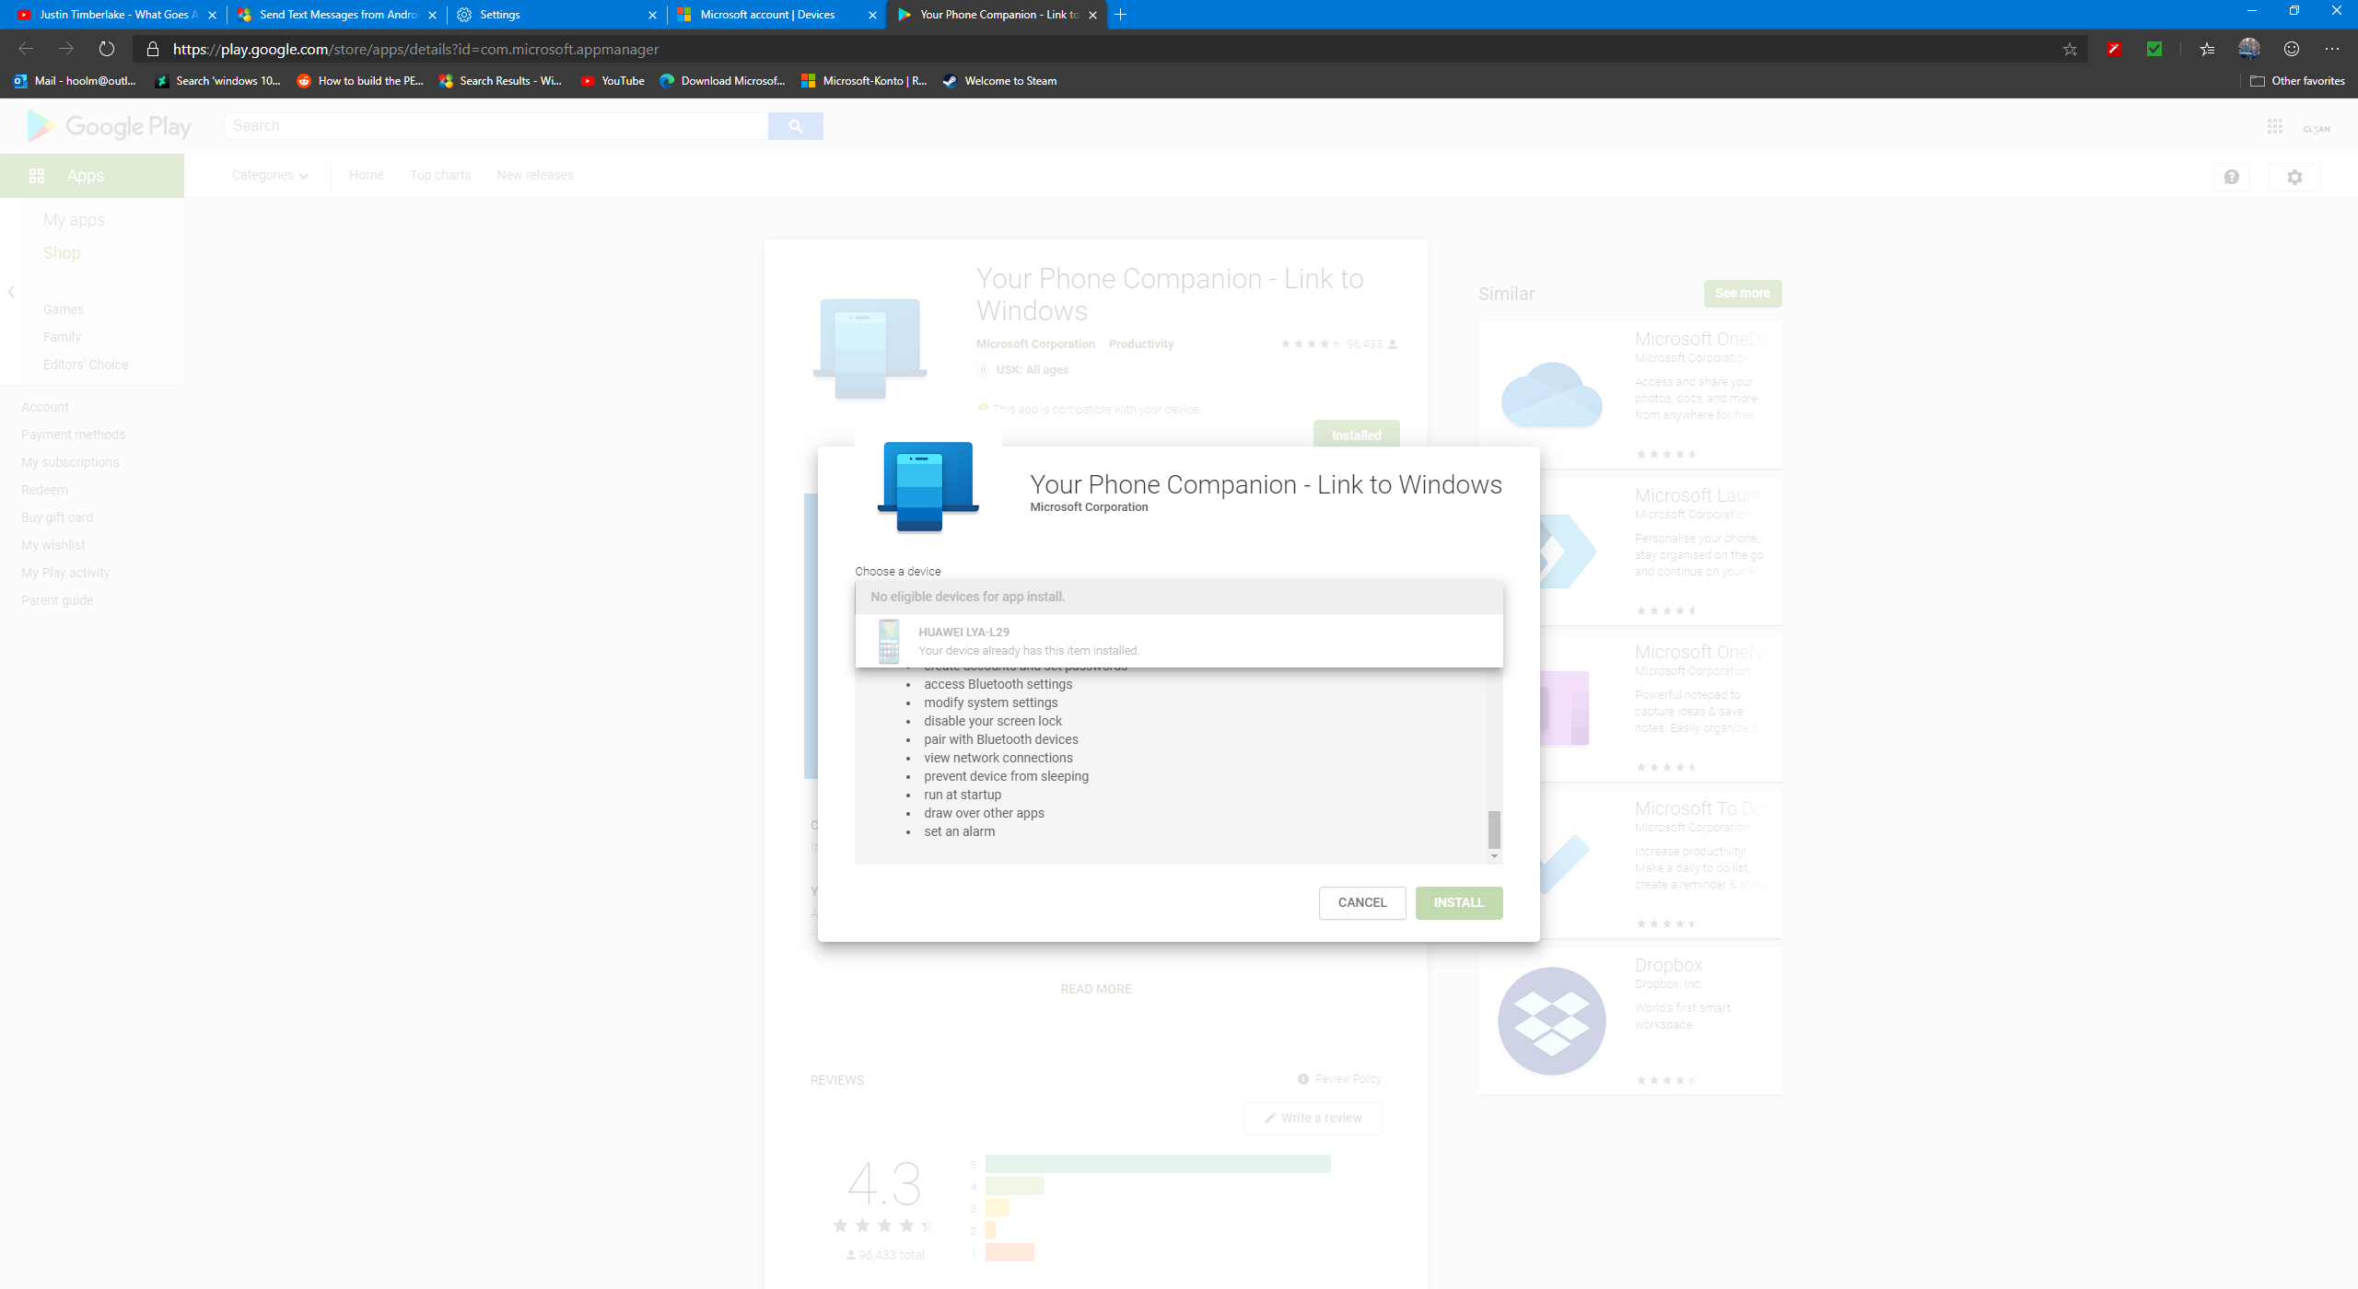Switch to the Send Text Messages tab

pyautogui.click(x=339, y=15)
